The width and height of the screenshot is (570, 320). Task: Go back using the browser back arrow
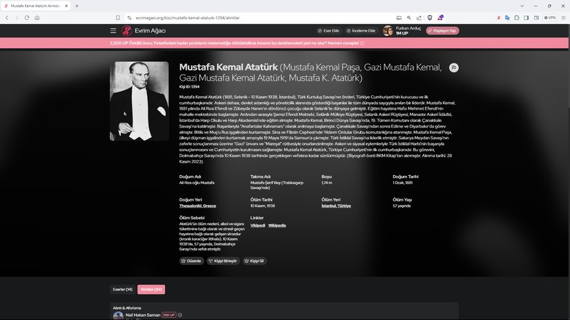click(7, 17)
